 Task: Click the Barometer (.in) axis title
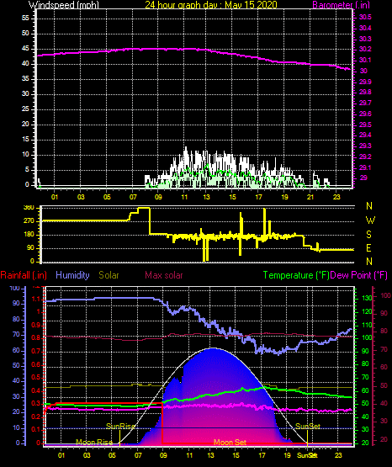(x=337, y=5)
